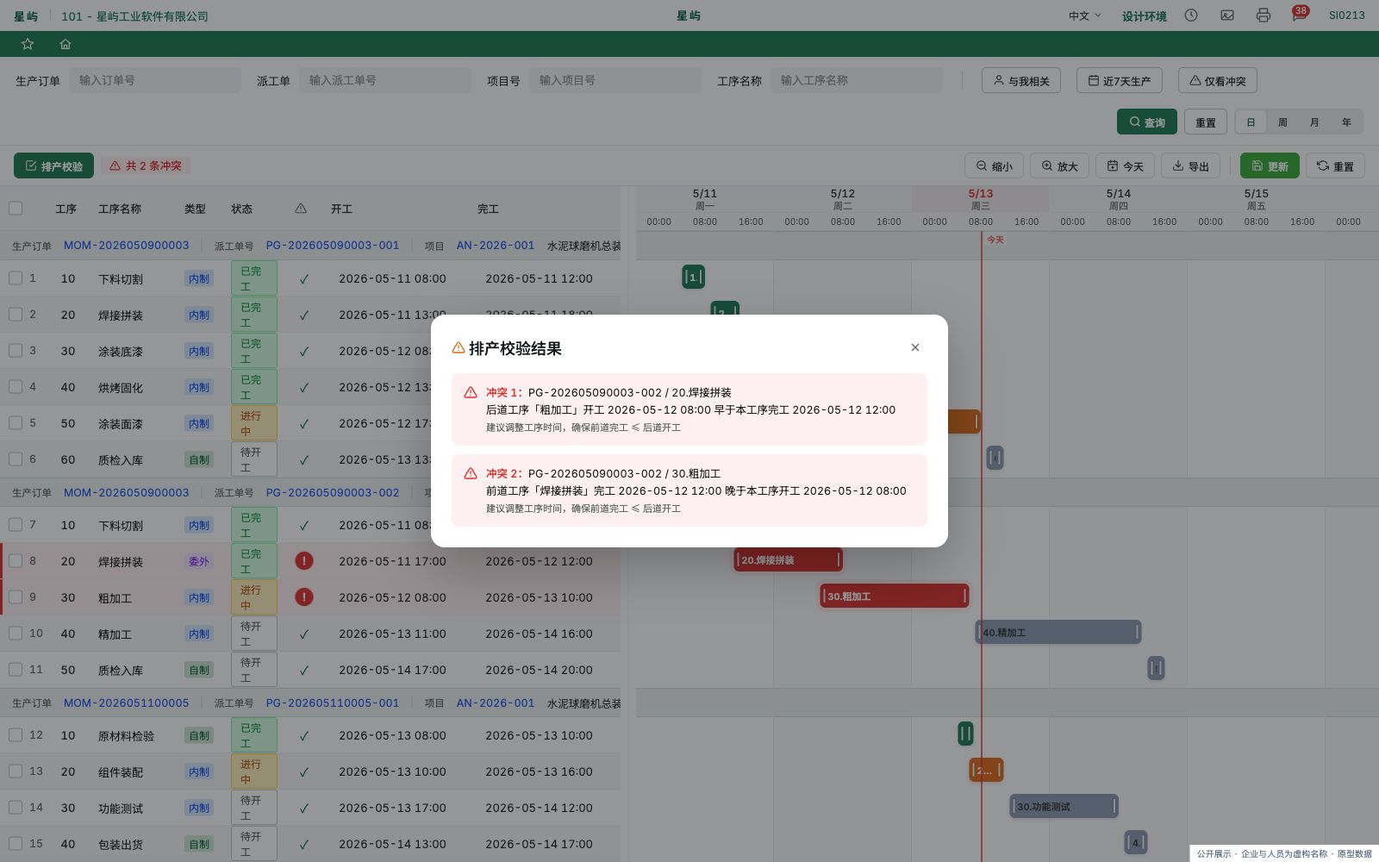Focus the 输入工序名称 input field
The width and height of the screenshot is (1379, 862).
(857, 80)
